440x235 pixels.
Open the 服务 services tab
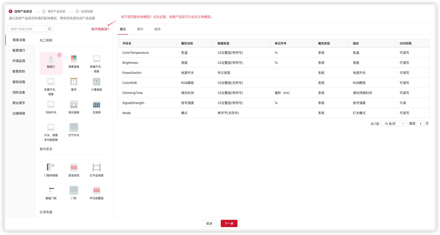coord(157,29)
